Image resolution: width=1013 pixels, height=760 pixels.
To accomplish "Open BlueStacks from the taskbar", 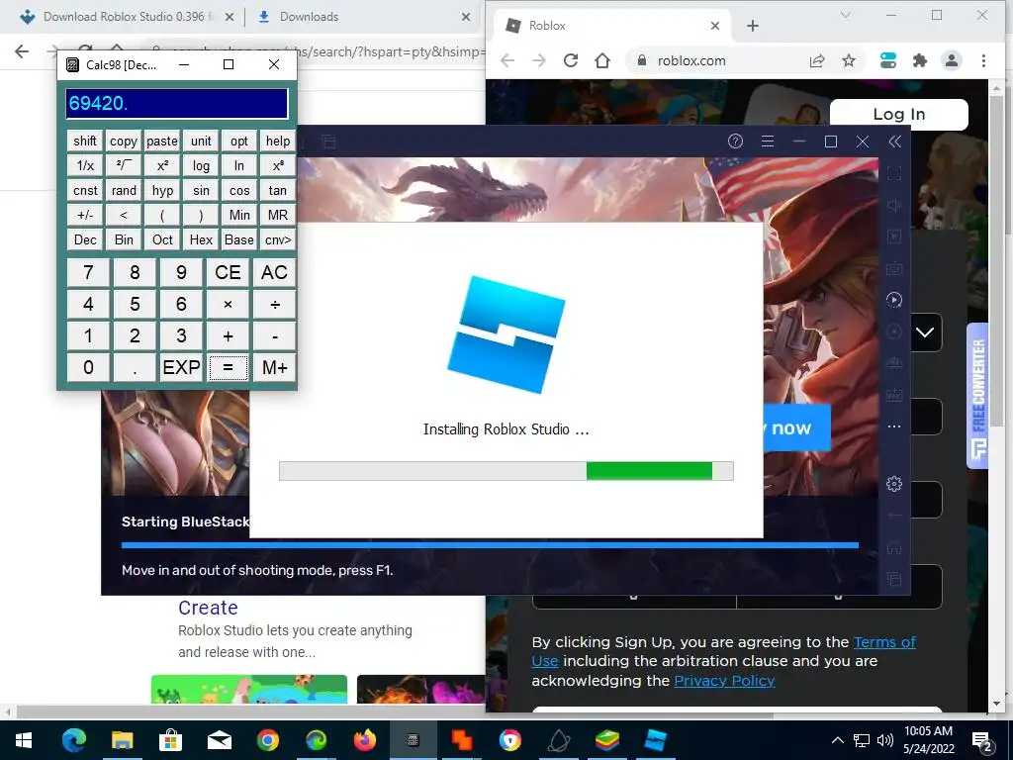I will [x=606, y=740].
